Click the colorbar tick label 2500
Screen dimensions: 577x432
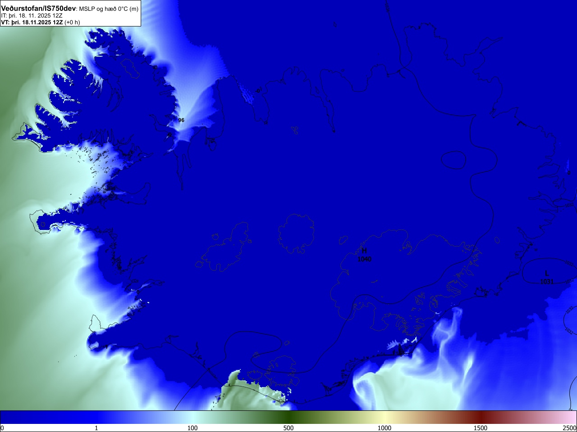pyautogui.click(x=569, y=428)
